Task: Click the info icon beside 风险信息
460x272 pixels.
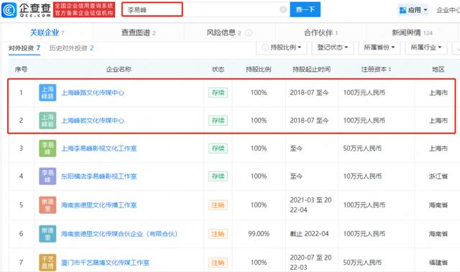Action: 249,33
